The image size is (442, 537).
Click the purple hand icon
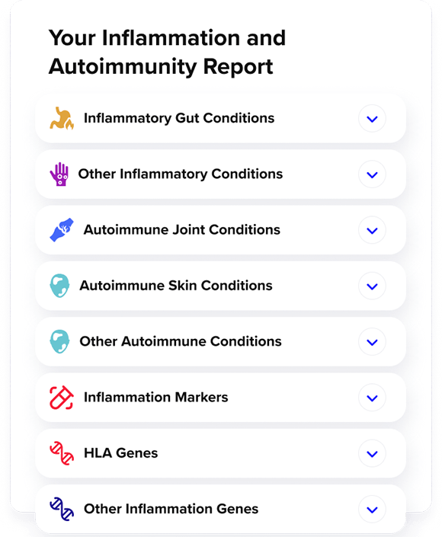[59, 174]
